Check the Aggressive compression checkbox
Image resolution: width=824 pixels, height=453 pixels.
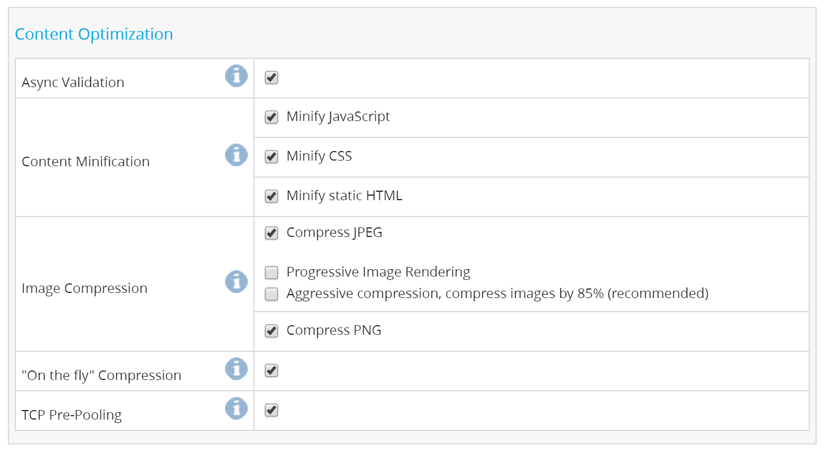271,294
